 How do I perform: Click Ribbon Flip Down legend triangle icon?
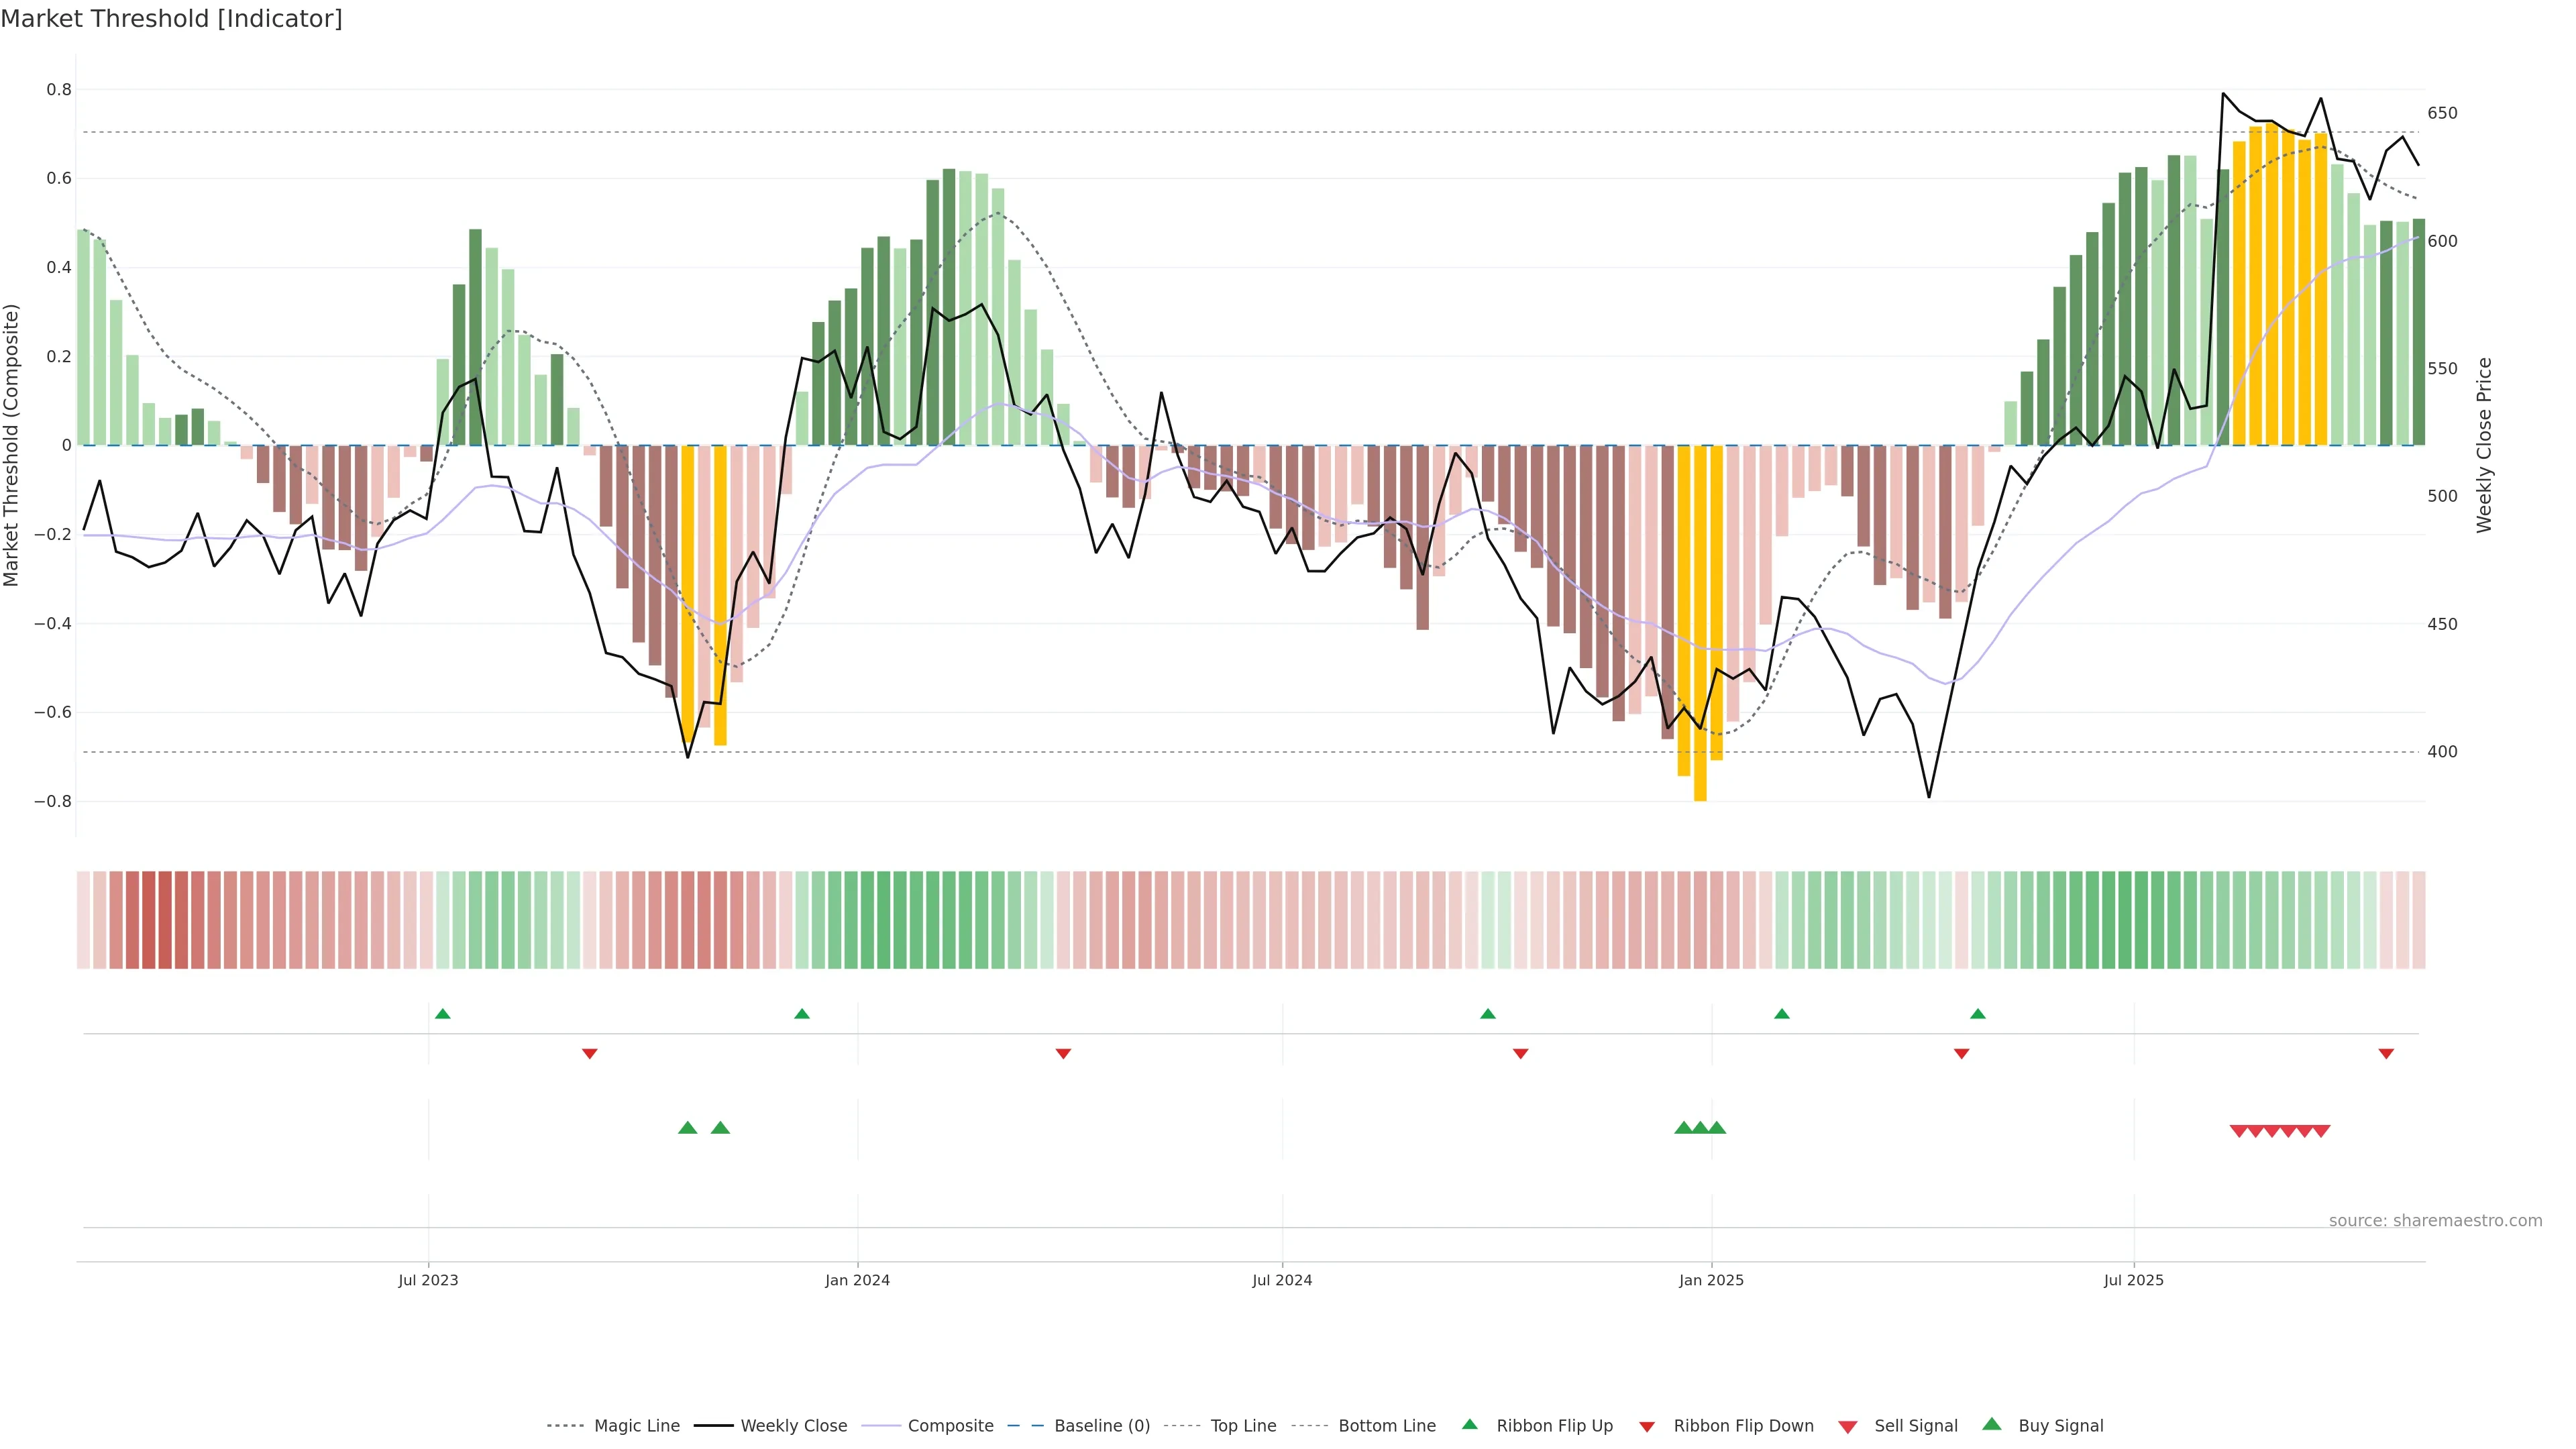pos(1647,1426)
